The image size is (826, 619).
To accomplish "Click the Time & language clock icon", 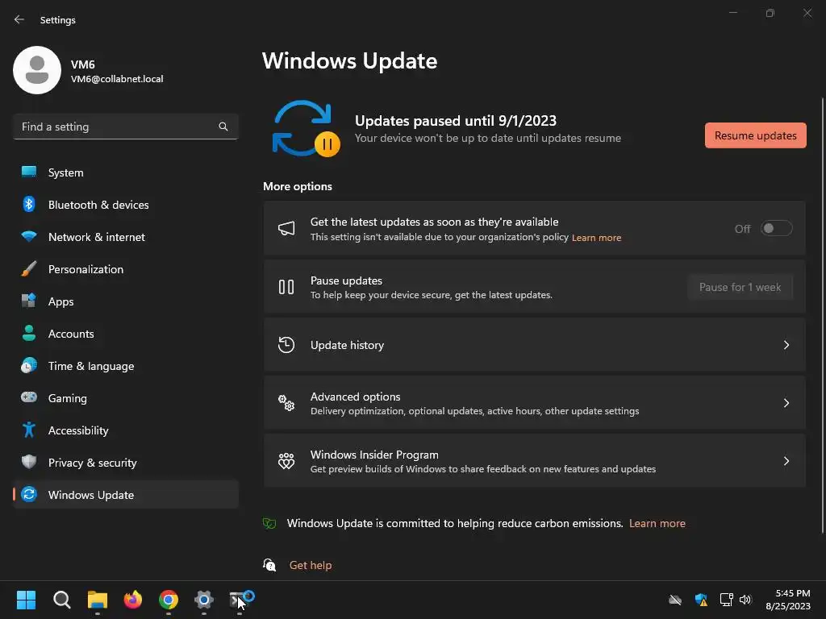I will click(x=29, y=365).
